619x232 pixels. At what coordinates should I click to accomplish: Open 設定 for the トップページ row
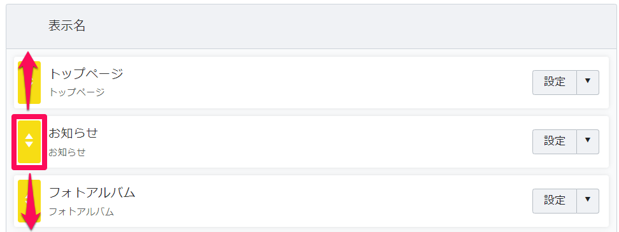pyautogui.click(x=555, y=83)
